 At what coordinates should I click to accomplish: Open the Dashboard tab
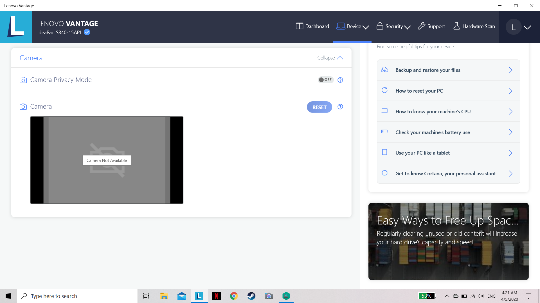pos(312,26)
